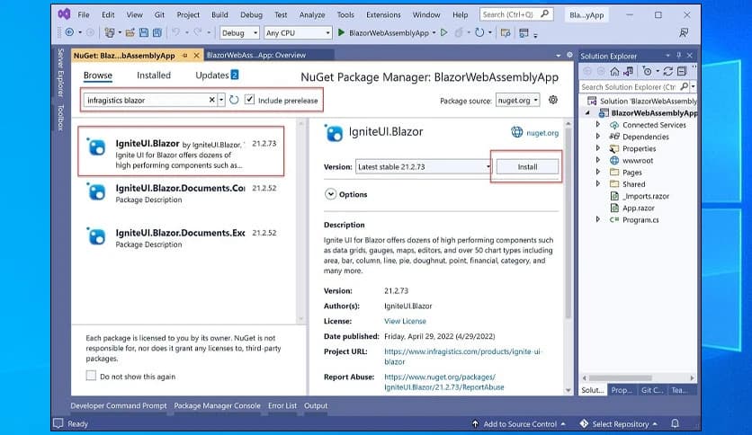Click the Search (Ctrl+Q) box
Screen dimensions: 752x435
tap(516, 14)
